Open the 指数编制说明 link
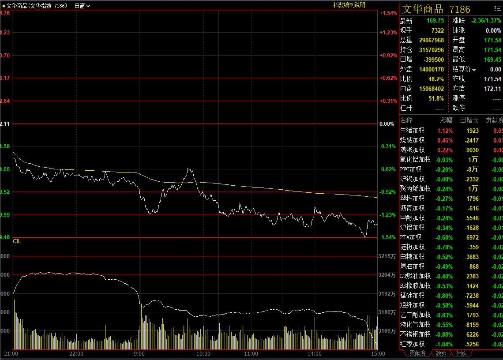 (349, 5)
